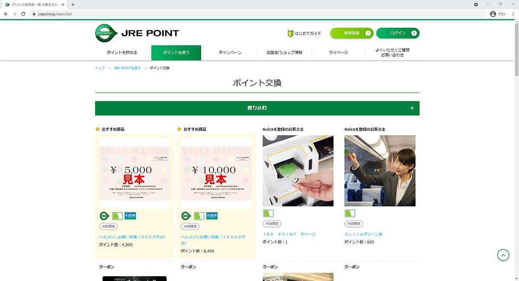This screenshot has height=281, width=519.
Task: Open the Chrome three-dot menu
Action: point(513,14)
